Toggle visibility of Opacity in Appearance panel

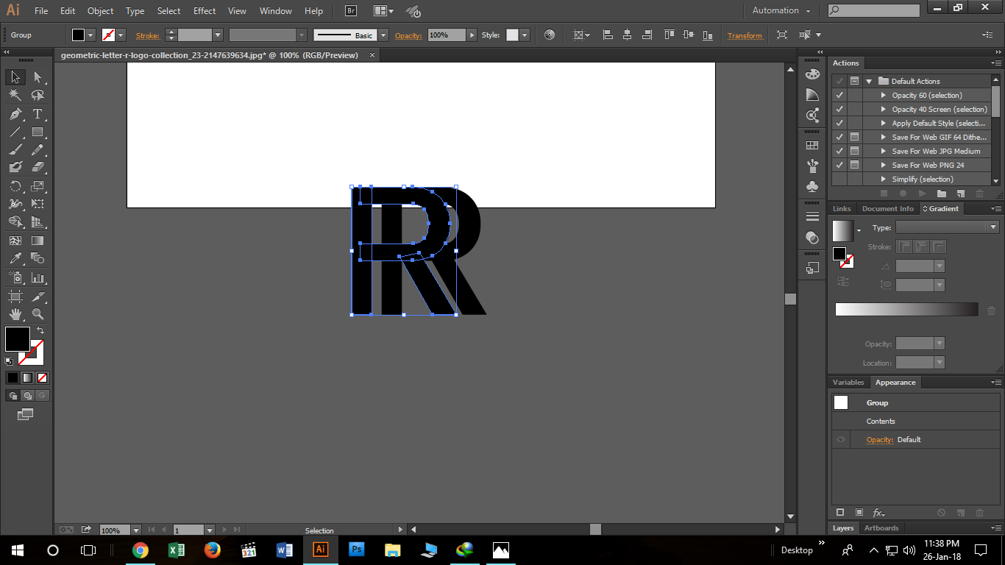(x=841, y=439)
